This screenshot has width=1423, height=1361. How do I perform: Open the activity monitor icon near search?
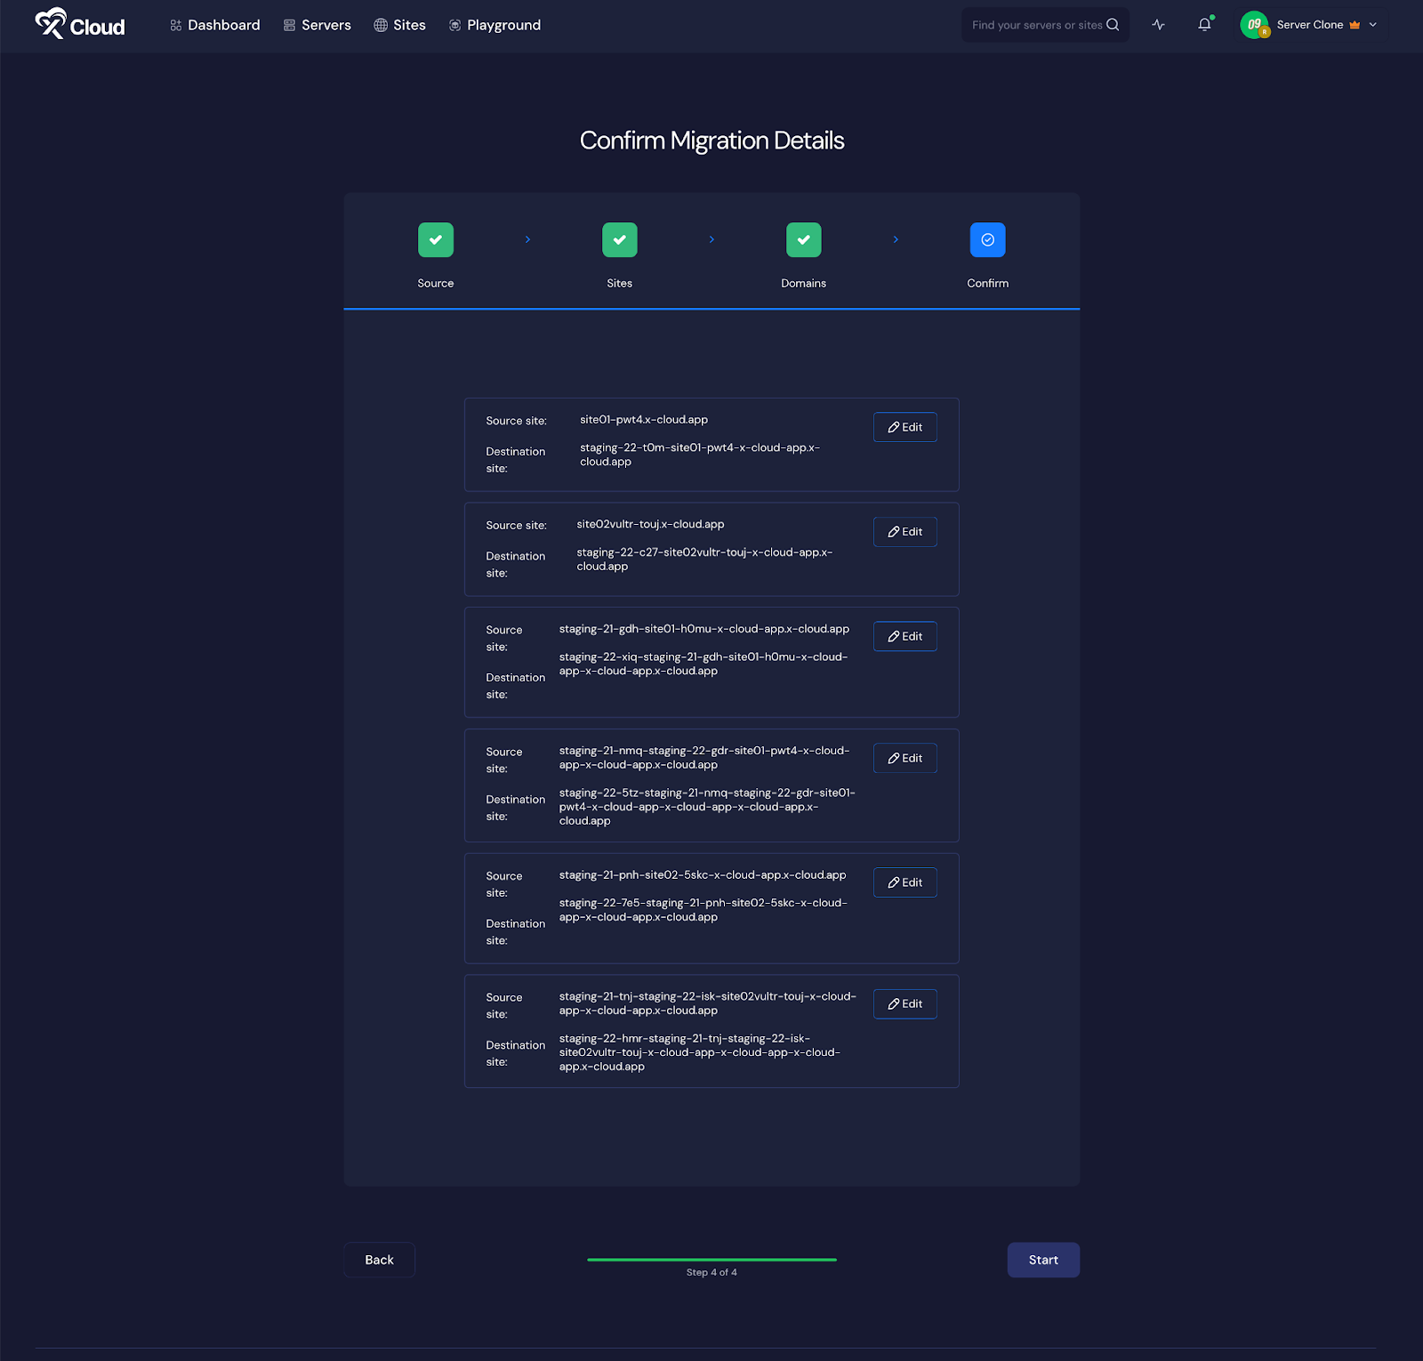pos(1158,24)
